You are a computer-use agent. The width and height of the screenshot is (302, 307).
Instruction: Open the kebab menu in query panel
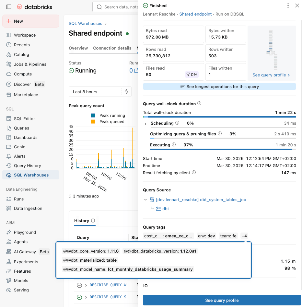288,6
